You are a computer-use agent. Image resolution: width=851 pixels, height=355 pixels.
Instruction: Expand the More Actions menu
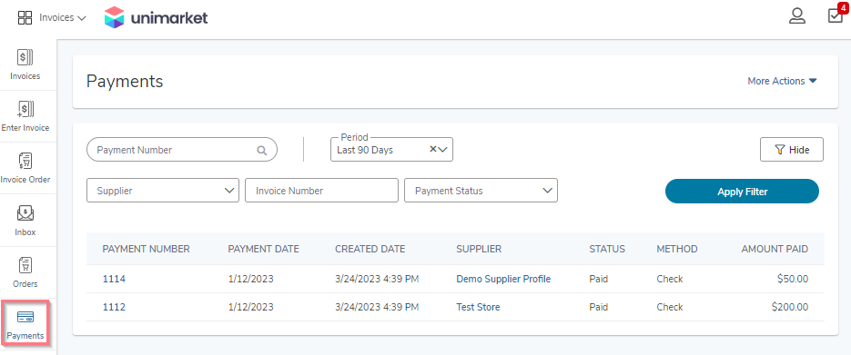782,81
